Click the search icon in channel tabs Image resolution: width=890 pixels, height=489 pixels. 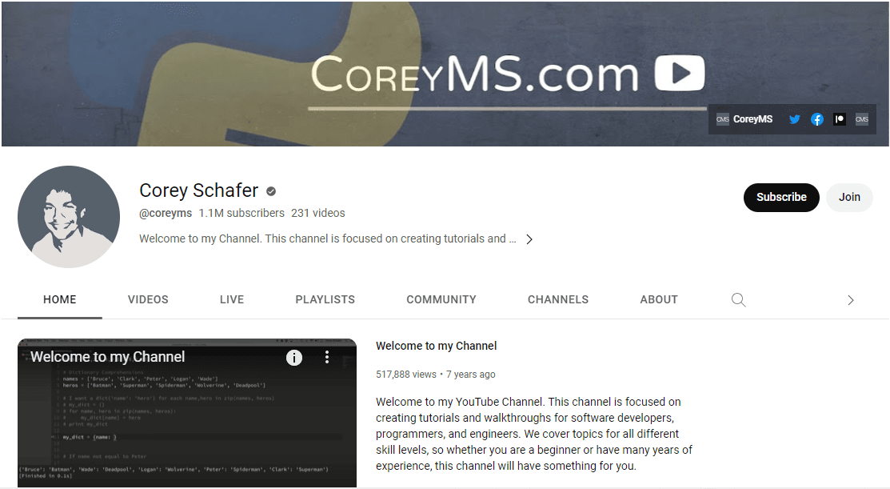[738, 300]
